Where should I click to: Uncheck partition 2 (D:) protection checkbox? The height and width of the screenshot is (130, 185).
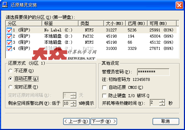point(9,36)
